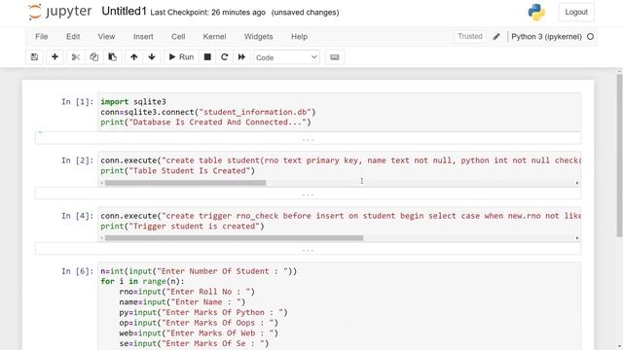Click left scroll arrow of In [4] scrollbar
623x350 pixels.
102,238
